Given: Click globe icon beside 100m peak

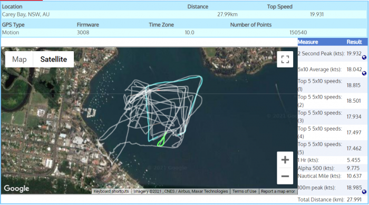Looking at the screenshot, I should [364, 192].
